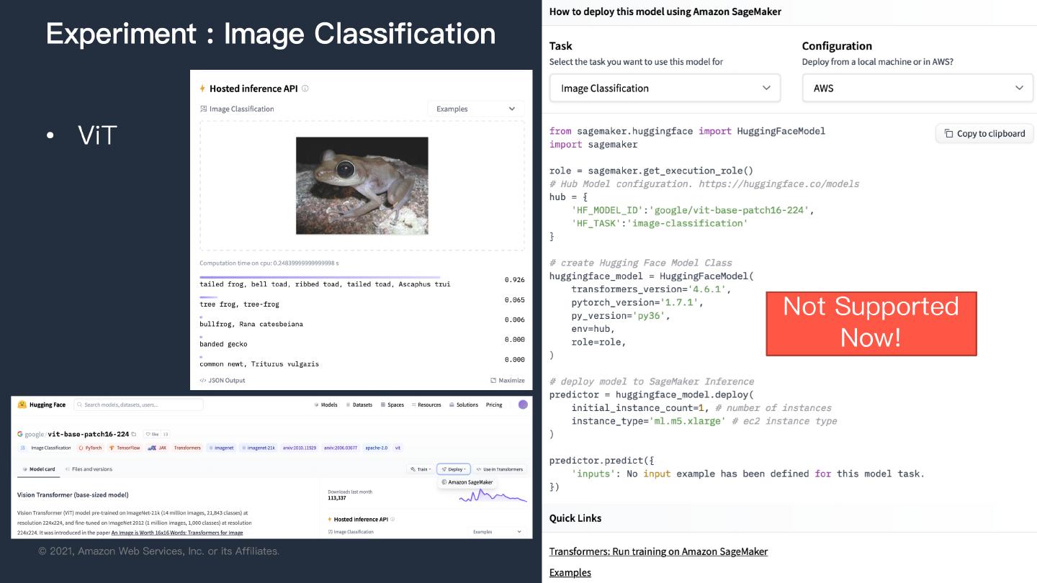This screenshot has height=583, width=1037.
Task: Click the tailed frog confidence bar
Action: [x=320, y=277]
